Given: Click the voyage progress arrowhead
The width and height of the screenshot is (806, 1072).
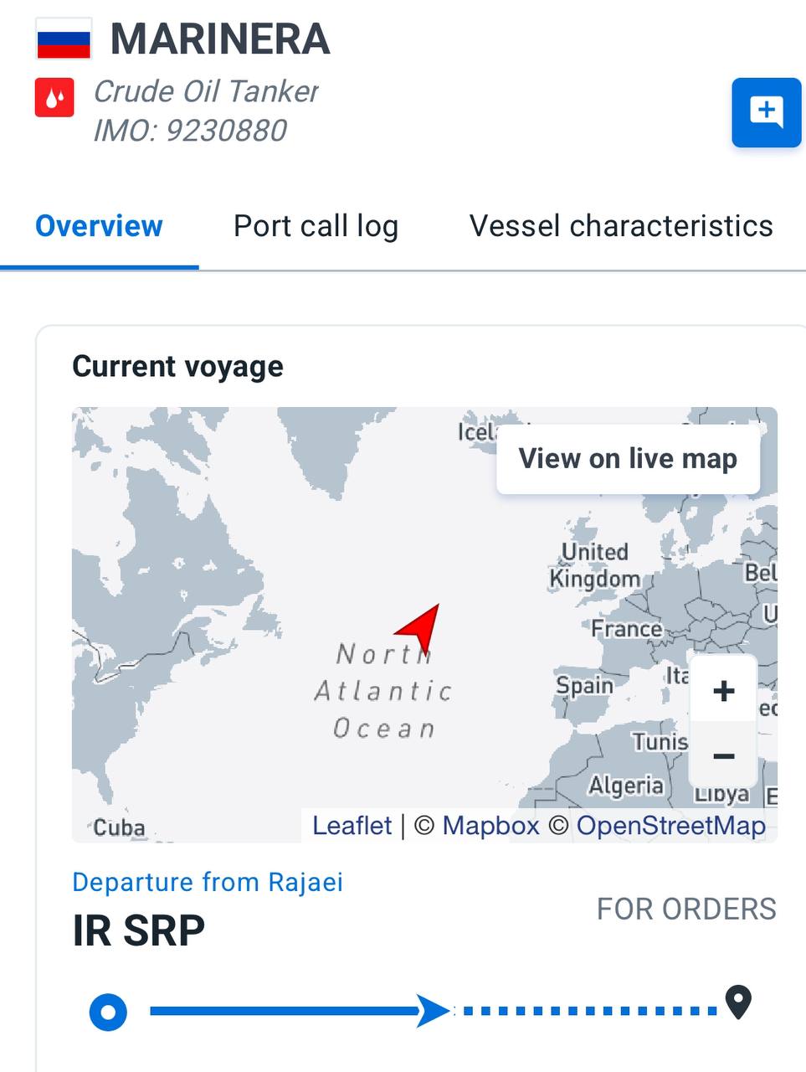Looking at the screenshot, I should tap(434, 1011).
